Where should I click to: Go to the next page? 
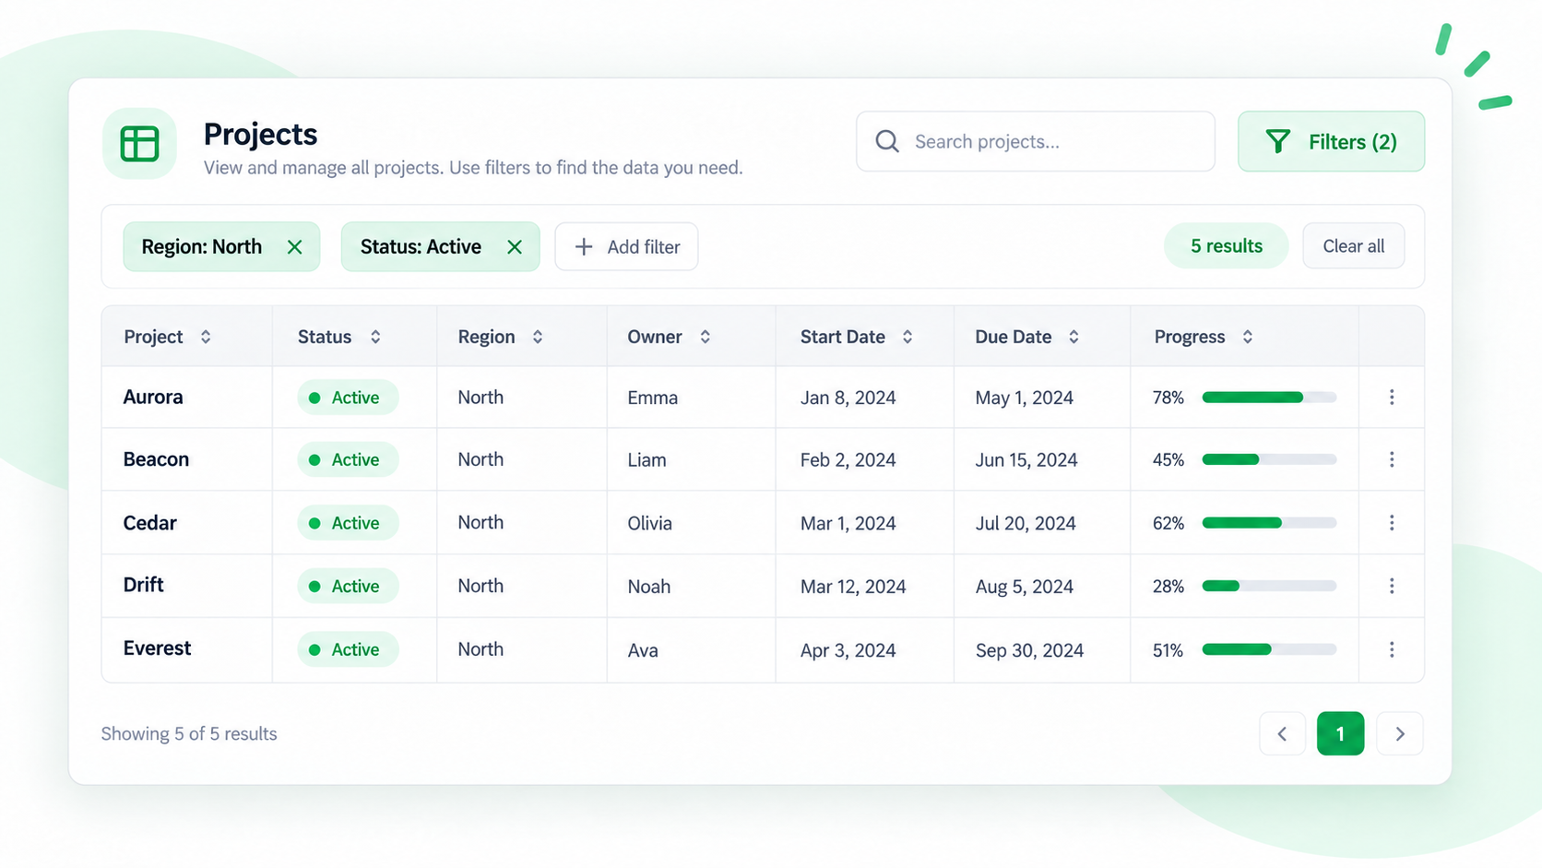click(x=1400, y=734)
